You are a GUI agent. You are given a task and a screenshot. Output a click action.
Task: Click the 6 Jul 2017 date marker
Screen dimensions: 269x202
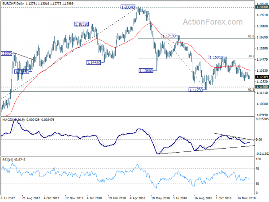tap(8, 198)
